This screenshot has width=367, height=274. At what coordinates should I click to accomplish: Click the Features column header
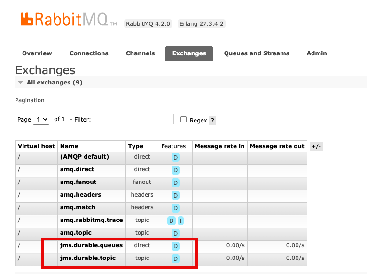pos(173,146)
